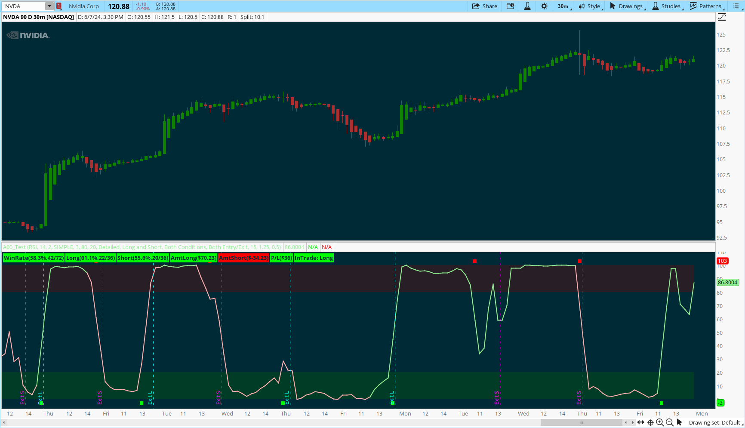The image size is (745, 428).
Task: Open the news alerts icon
Action: (x=510, y=6)
